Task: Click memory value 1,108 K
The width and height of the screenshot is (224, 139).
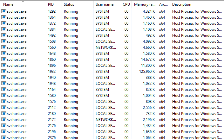Action: tap(149, 29)
